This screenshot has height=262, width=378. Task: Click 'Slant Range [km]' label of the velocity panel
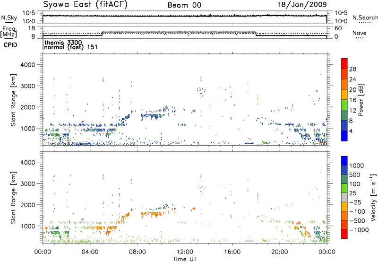(x=13, y=198)
